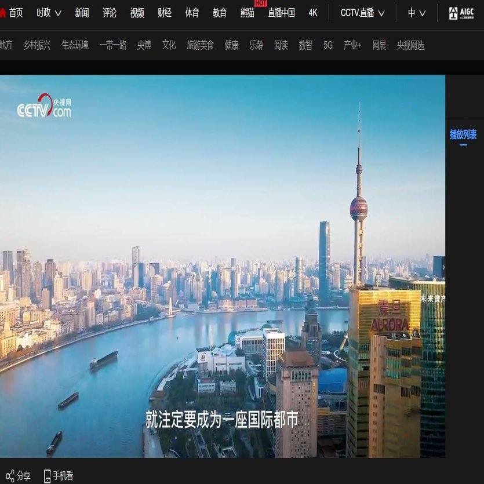Open the 新闻 section

point(82,13)
